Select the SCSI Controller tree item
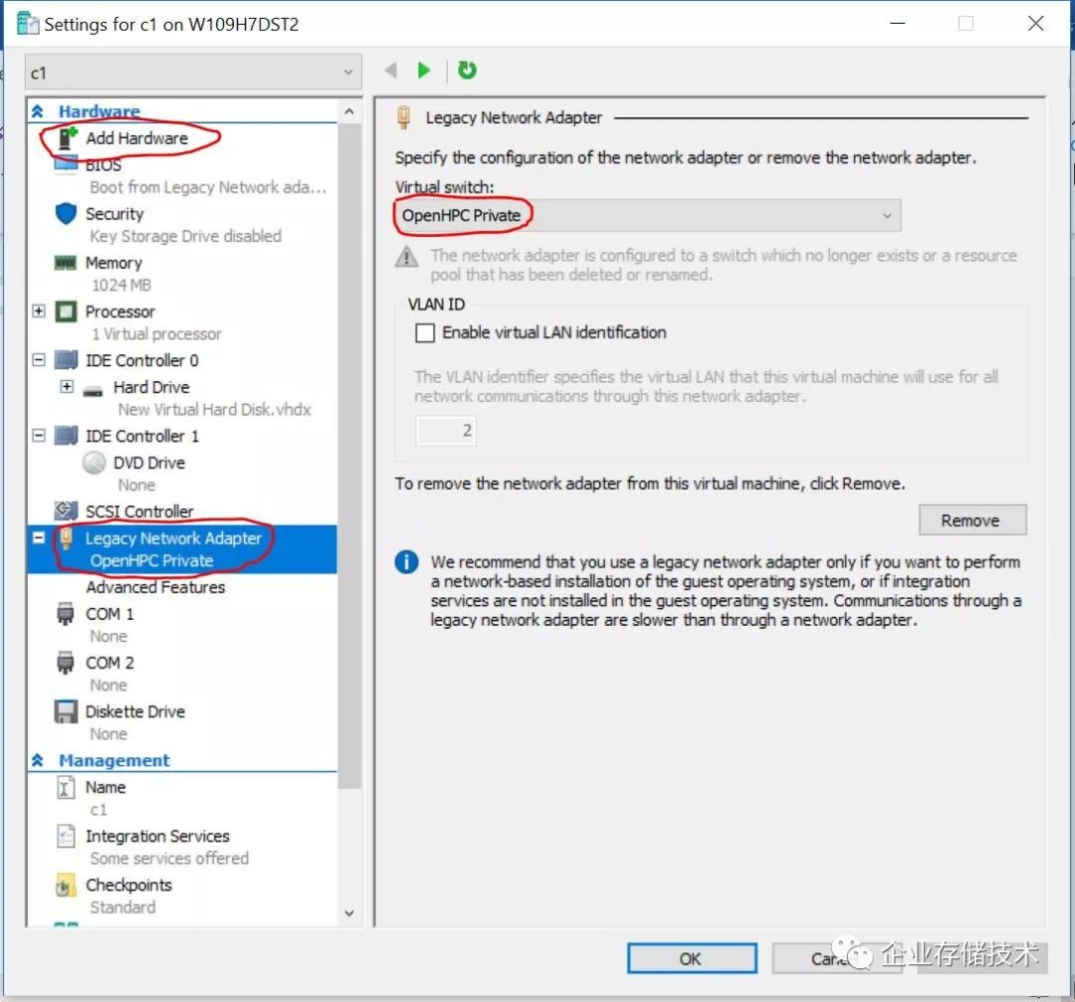 pos(139,511)
